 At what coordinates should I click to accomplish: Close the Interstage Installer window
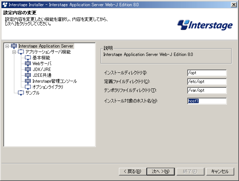coord(233,5)
